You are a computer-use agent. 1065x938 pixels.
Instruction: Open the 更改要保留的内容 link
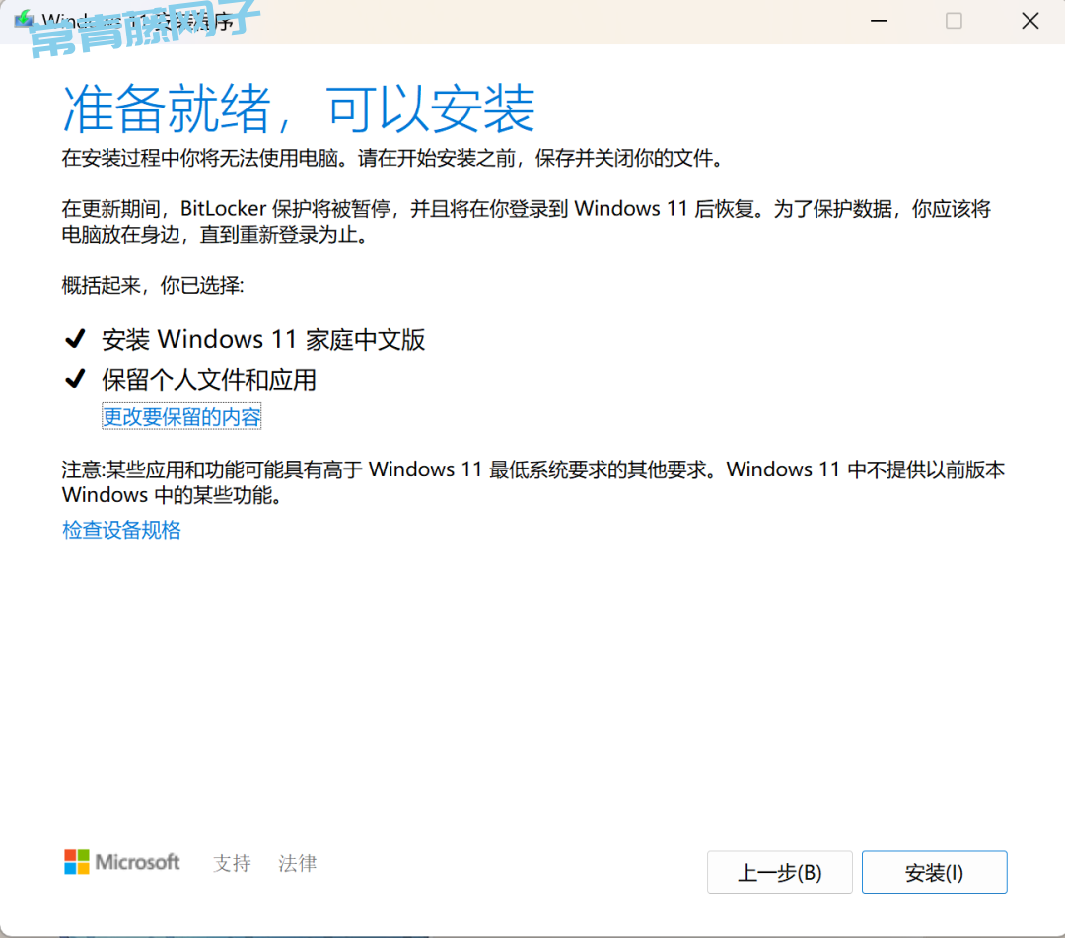(181, 417)
